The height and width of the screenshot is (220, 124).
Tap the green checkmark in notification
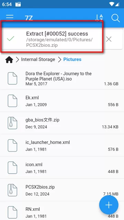(11, 38)
